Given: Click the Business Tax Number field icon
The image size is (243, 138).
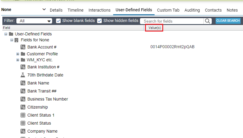Looking at the screenshot, I should pyautogui.click(x=23, y=99).
